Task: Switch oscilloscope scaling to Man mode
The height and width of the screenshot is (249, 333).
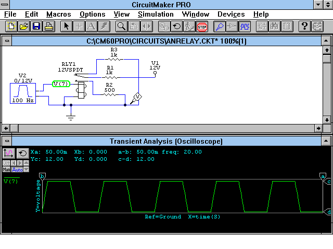Action: 7,170
